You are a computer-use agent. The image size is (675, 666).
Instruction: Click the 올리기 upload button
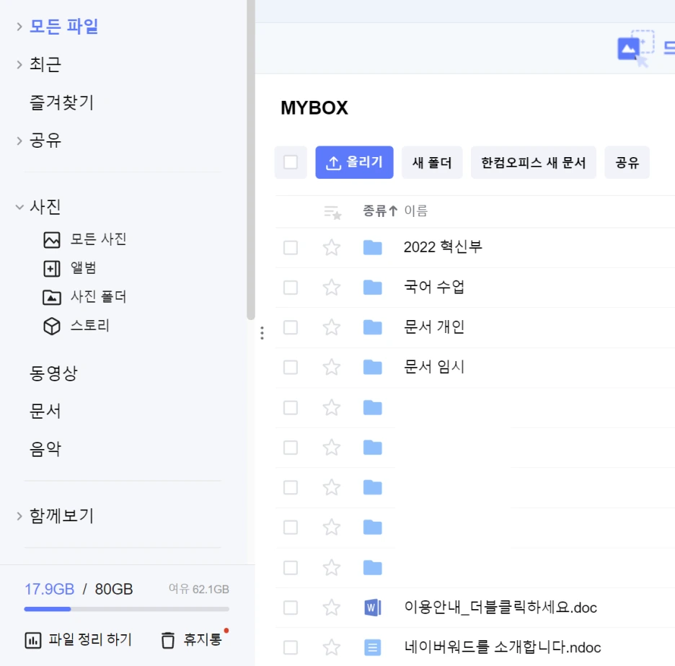click(354, 162)
